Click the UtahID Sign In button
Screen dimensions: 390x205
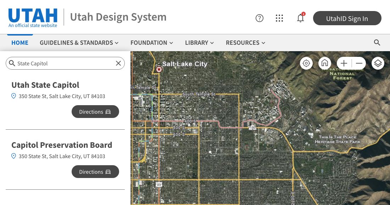coord(347,18)
